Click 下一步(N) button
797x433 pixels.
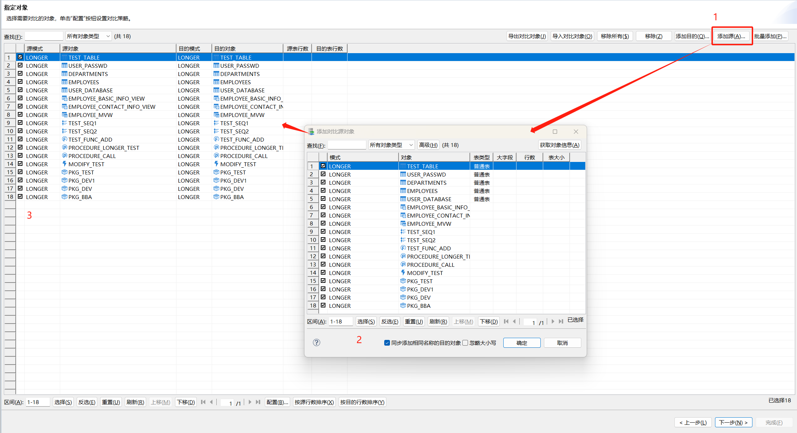click(733, 422)
